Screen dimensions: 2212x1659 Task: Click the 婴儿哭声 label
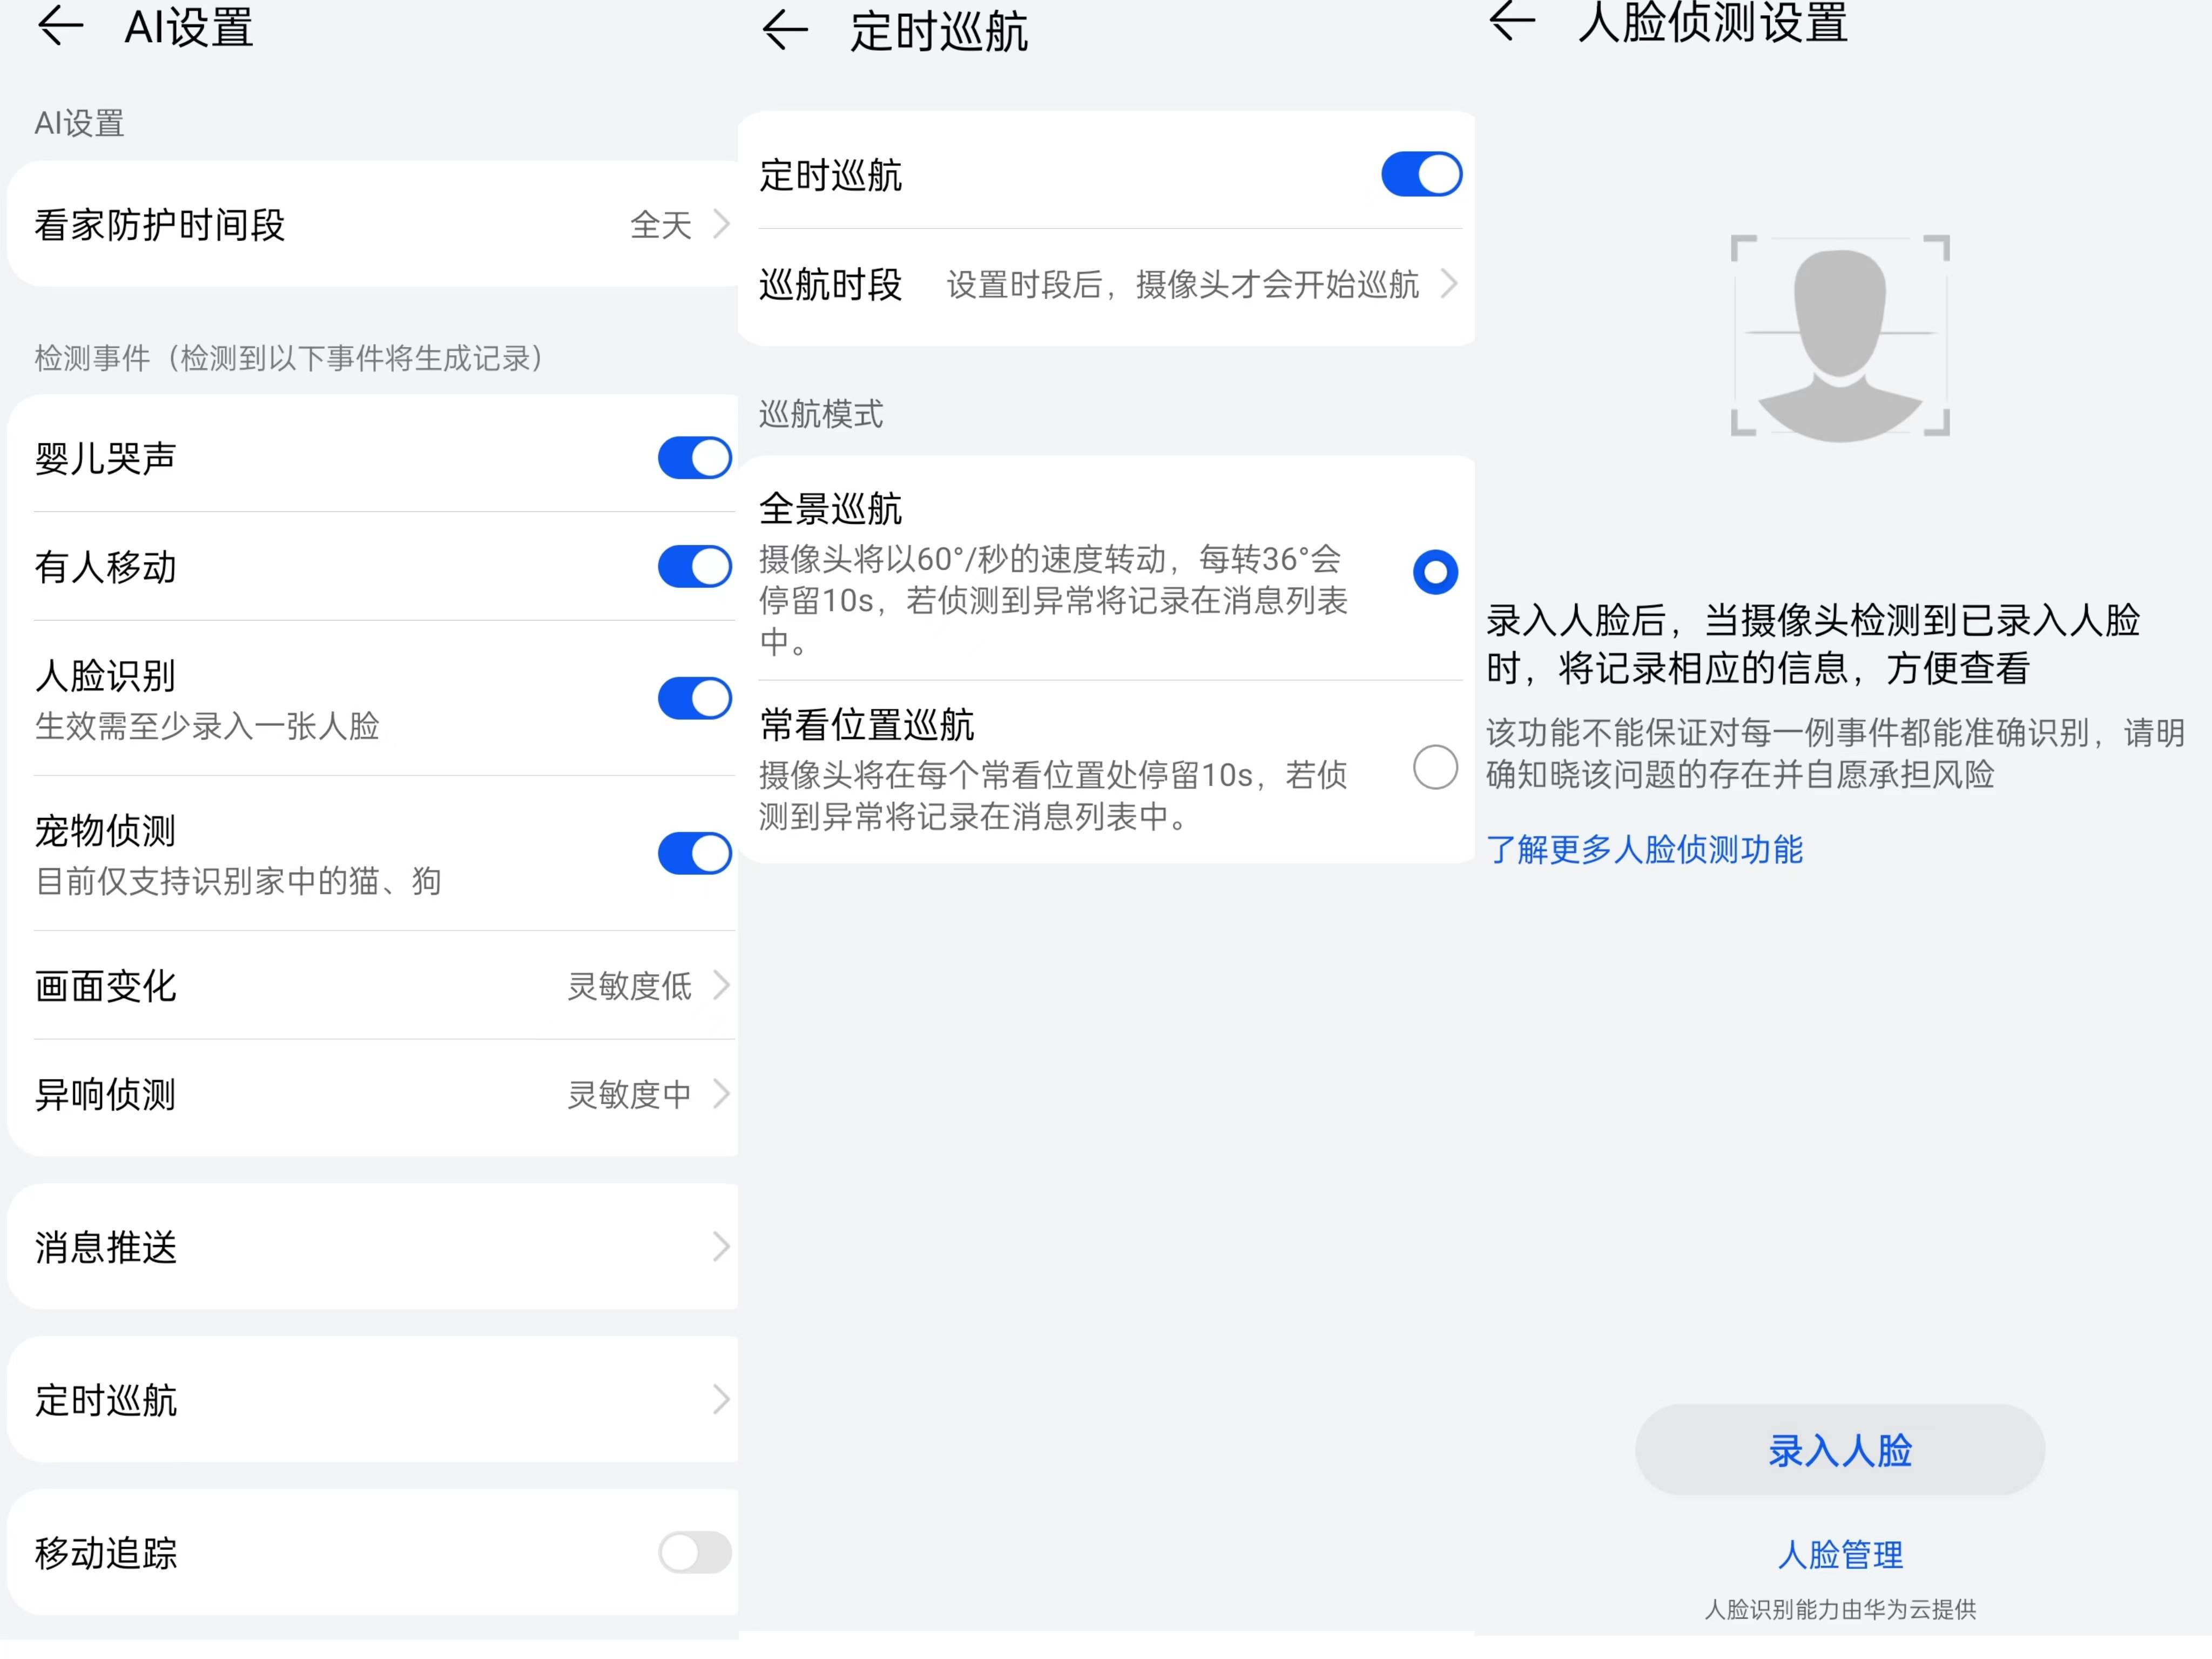tap(106, 459)
